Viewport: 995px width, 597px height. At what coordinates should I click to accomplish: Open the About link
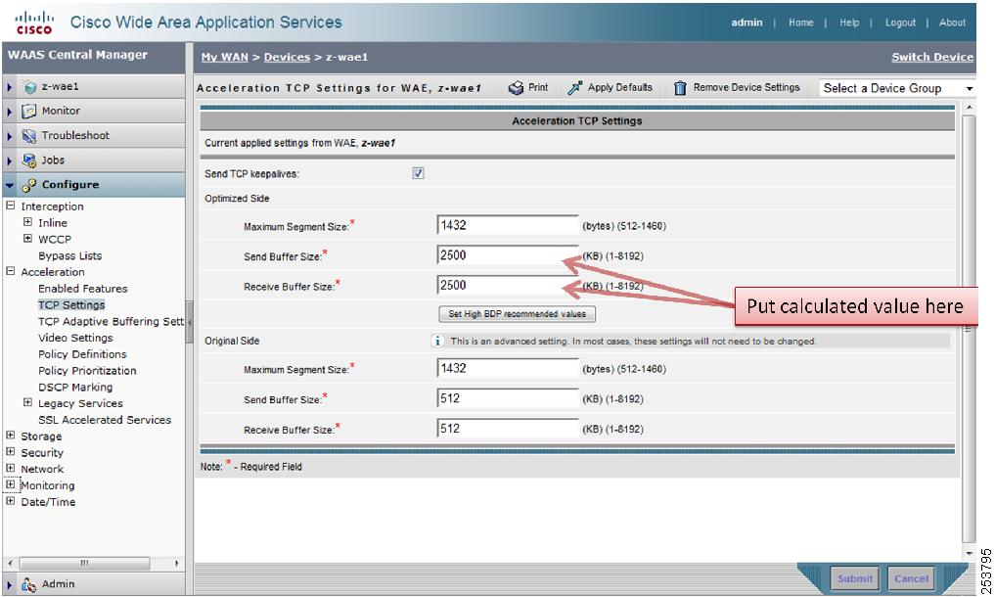point(952,23)
